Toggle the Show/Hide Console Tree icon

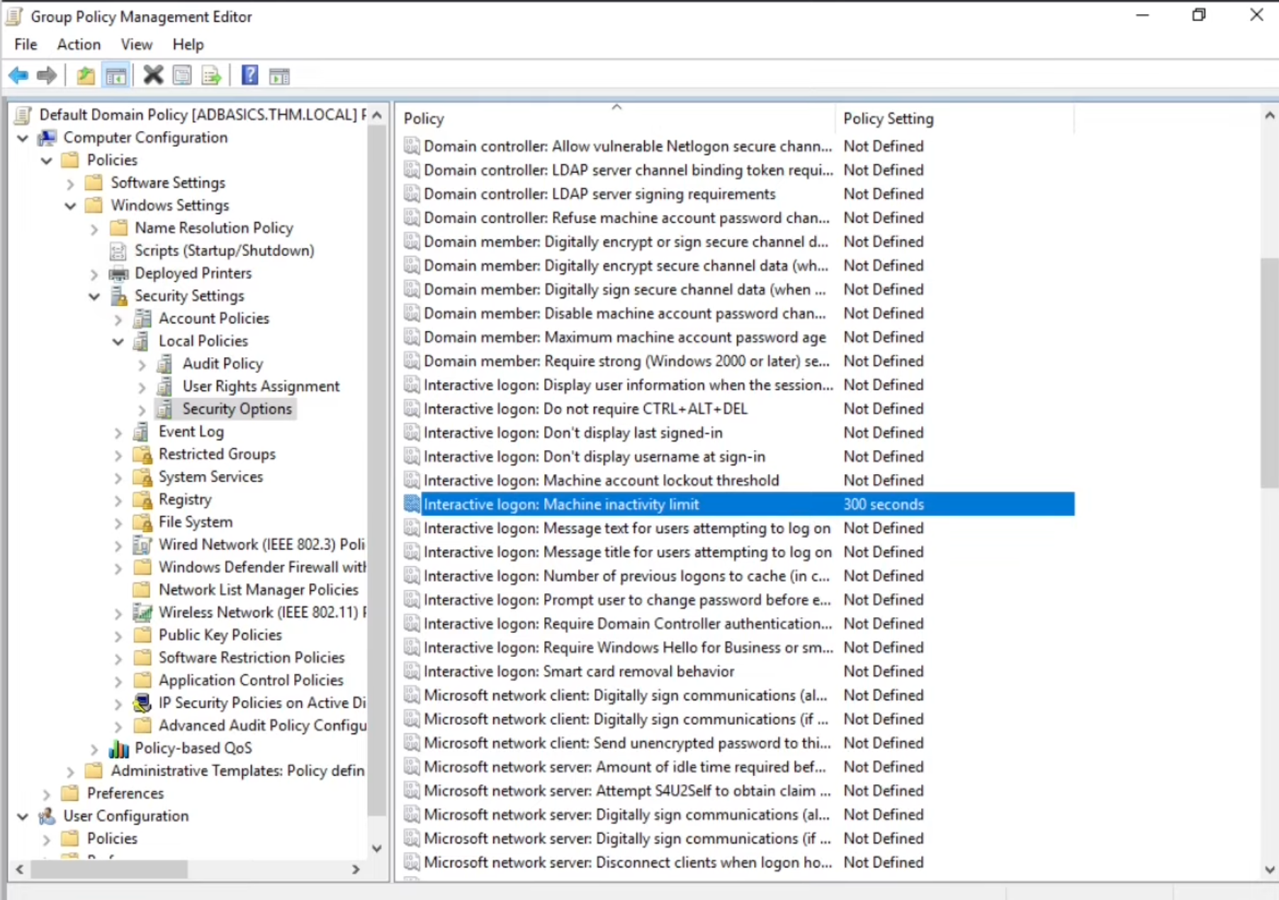[115, 75]
